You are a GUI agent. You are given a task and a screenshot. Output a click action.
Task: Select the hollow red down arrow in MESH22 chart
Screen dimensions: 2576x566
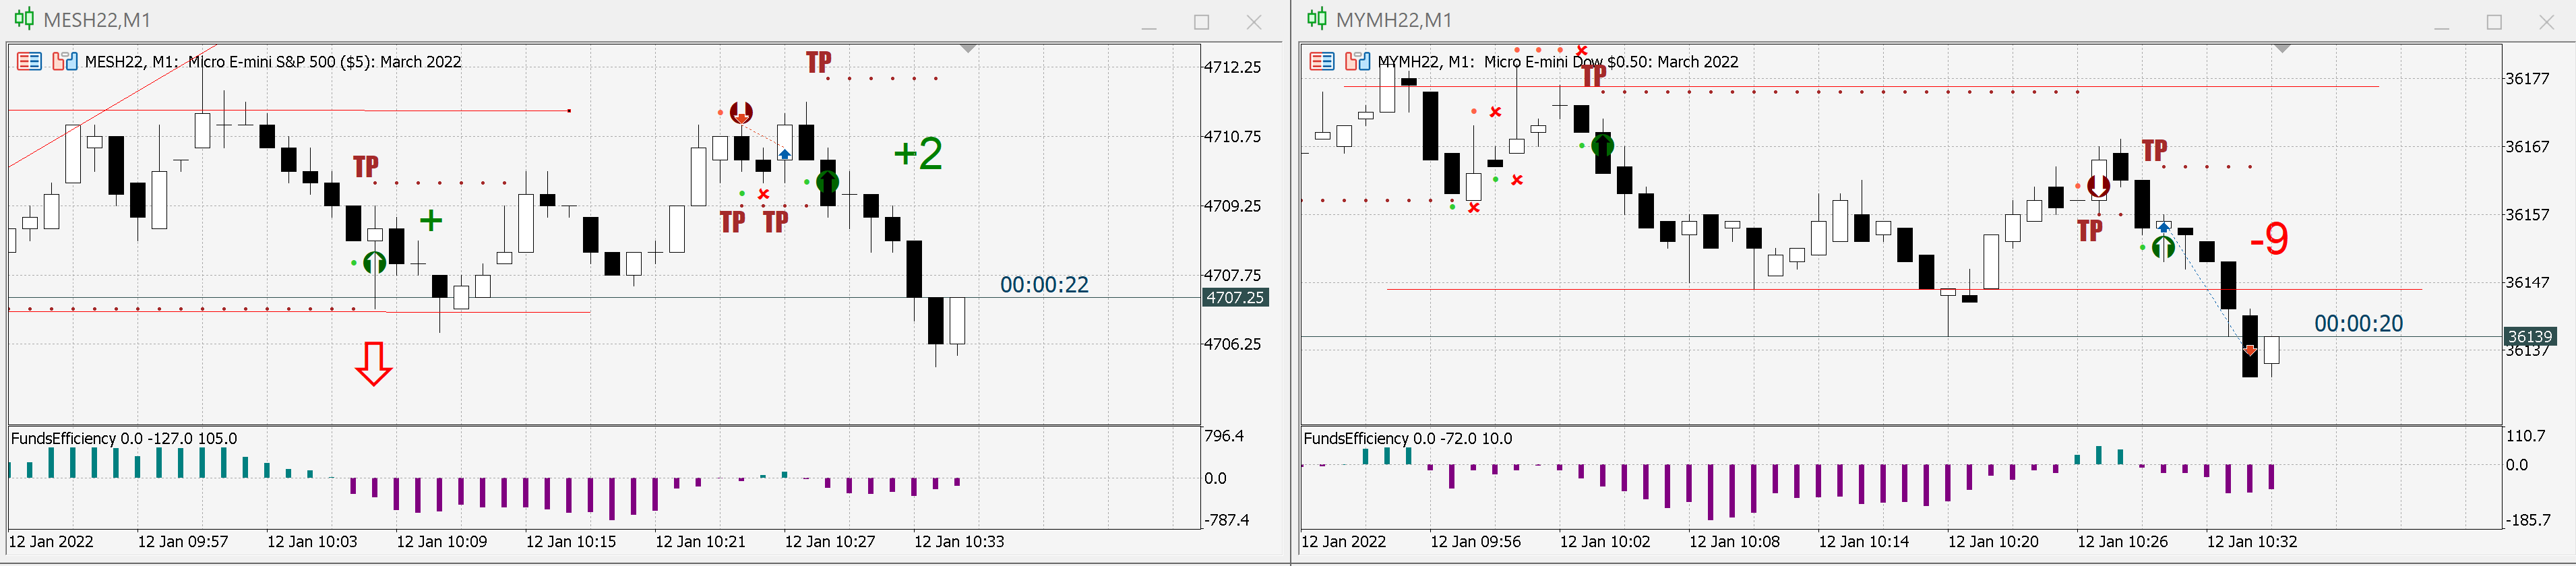click(374, 363)
